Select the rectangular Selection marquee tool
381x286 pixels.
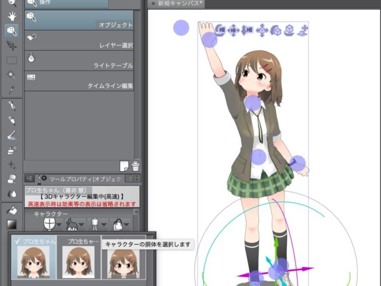(11, 60)
